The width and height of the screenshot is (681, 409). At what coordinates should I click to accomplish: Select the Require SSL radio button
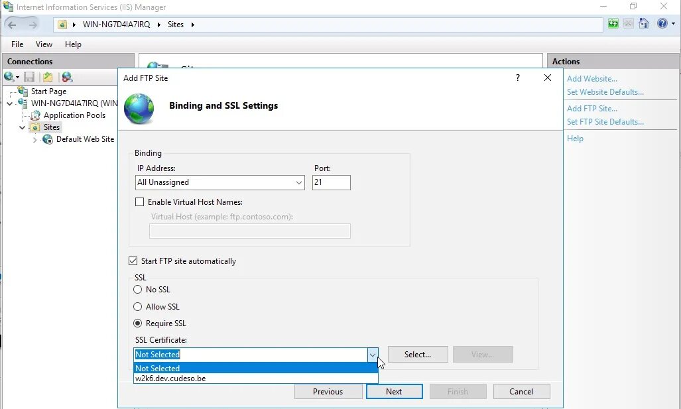click(x=138, y=323)
